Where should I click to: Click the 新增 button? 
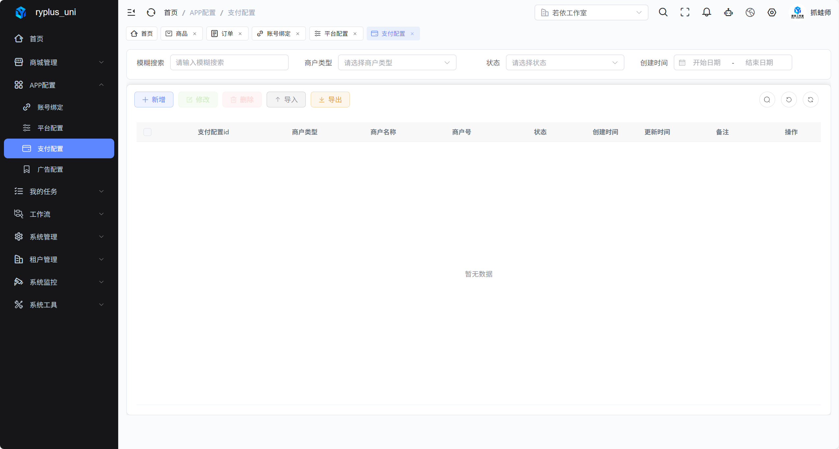click(154, 100)
